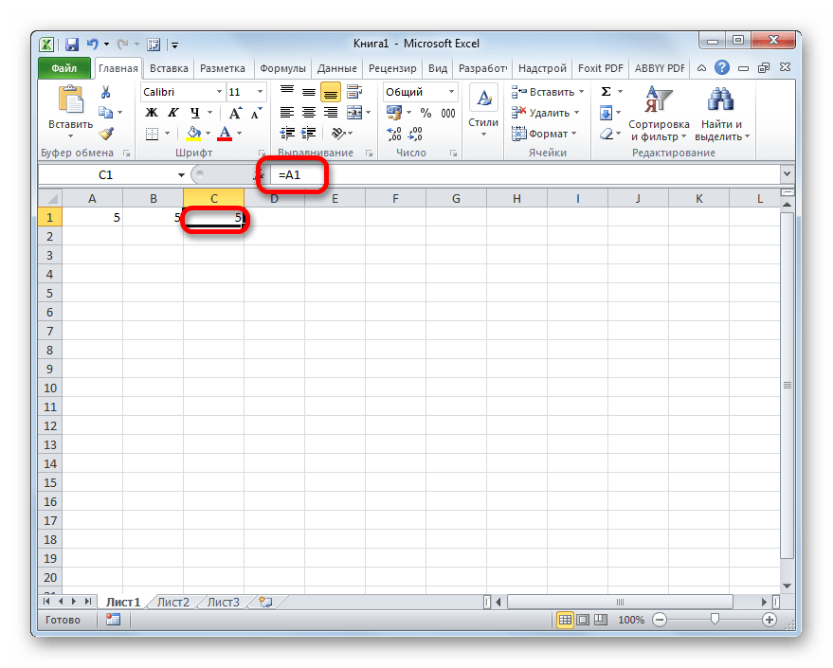Align text to the top of the cell
Viewport: 833px width, 668px height.
[287, 92]
